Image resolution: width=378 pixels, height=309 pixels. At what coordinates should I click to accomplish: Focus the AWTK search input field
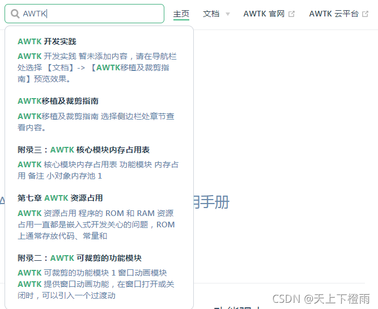84,14
